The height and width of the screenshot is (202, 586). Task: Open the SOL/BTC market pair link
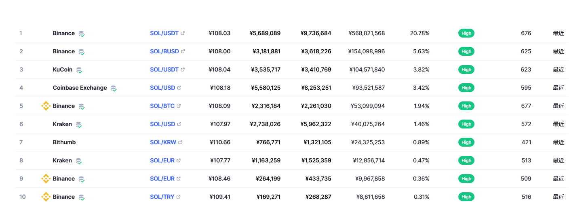[x=162, y=106]
